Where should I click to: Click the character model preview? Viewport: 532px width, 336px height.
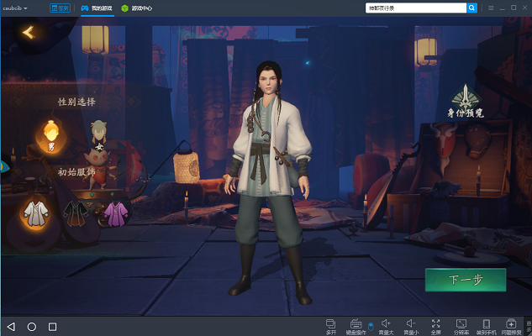coord(269,183)
